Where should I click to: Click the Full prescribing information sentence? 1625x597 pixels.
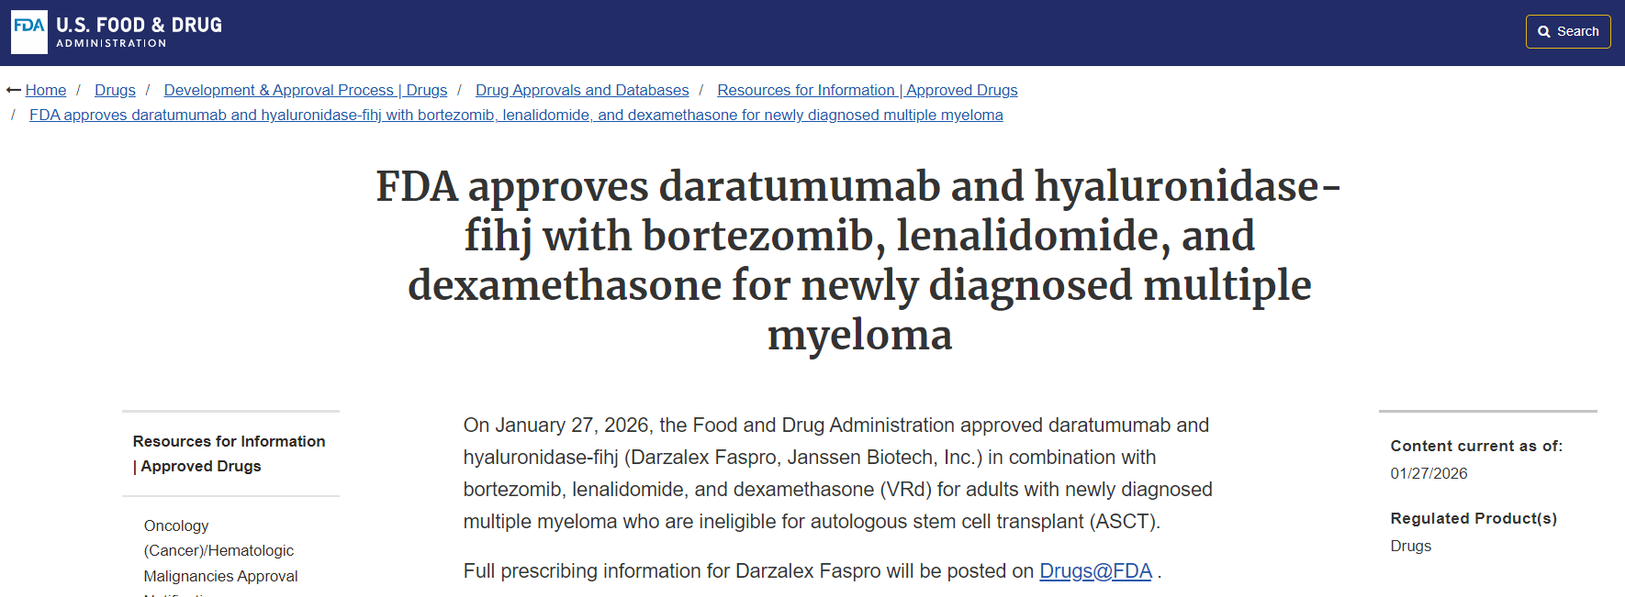tap(748, 570)
